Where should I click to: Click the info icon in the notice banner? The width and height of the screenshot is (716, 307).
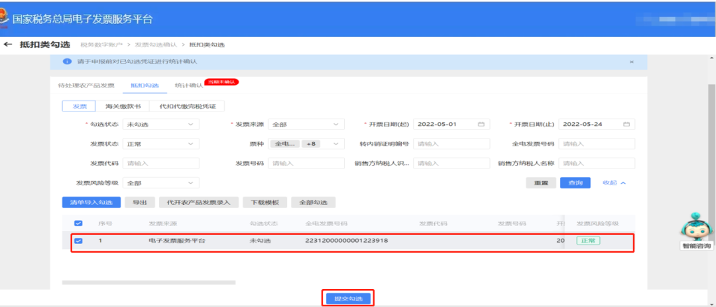point(67,62)
